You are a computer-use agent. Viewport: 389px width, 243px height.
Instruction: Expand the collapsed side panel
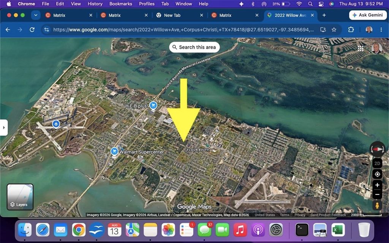4,127
